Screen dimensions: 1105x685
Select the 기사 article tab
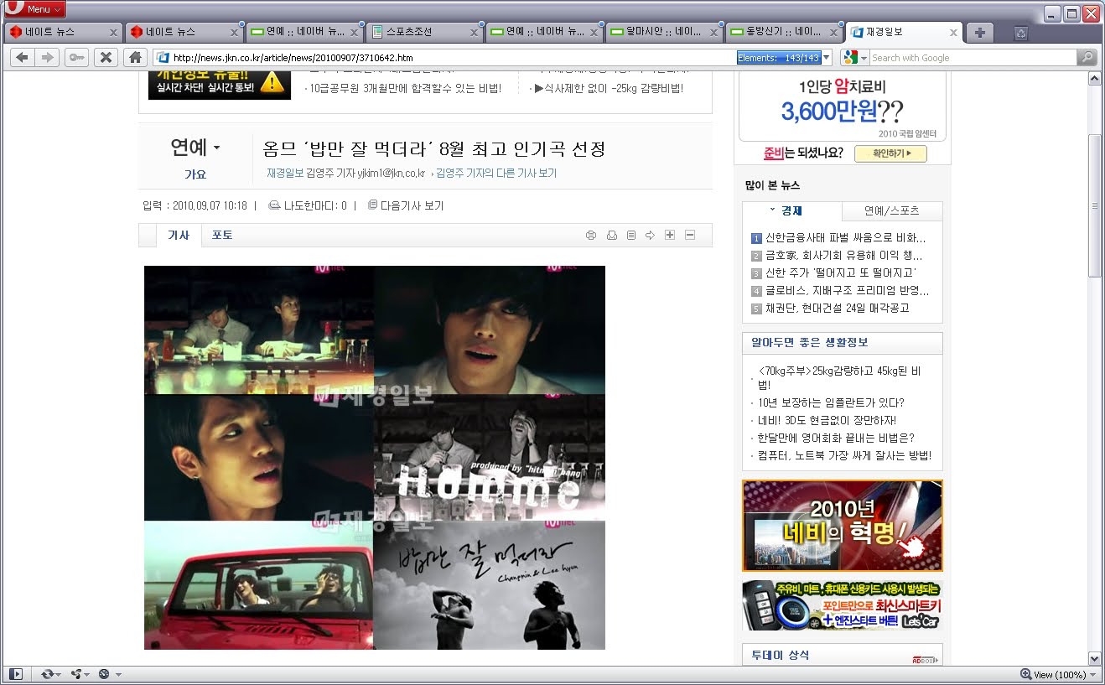[x=179, y=236]
